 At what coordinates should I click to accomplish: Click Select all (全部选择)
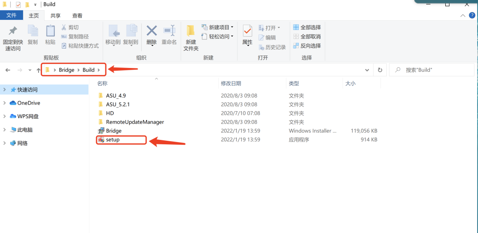point(307,27)
